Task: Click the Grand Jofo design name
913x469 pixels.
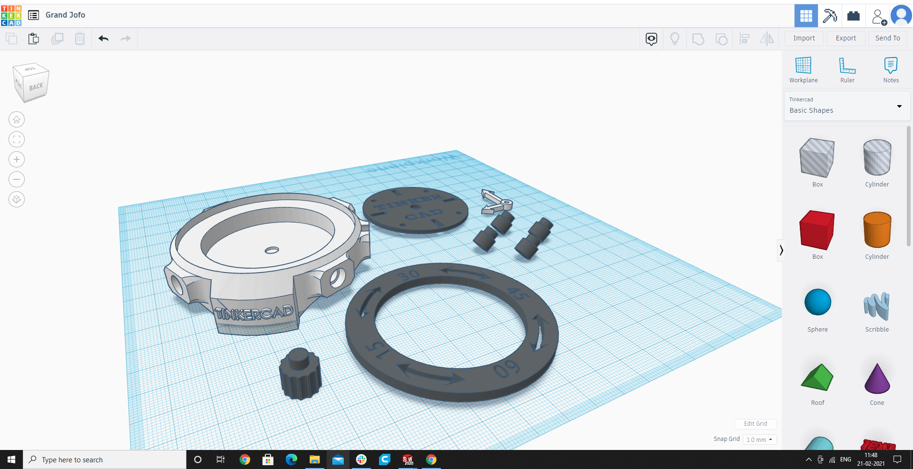Action: click(65, 15)
